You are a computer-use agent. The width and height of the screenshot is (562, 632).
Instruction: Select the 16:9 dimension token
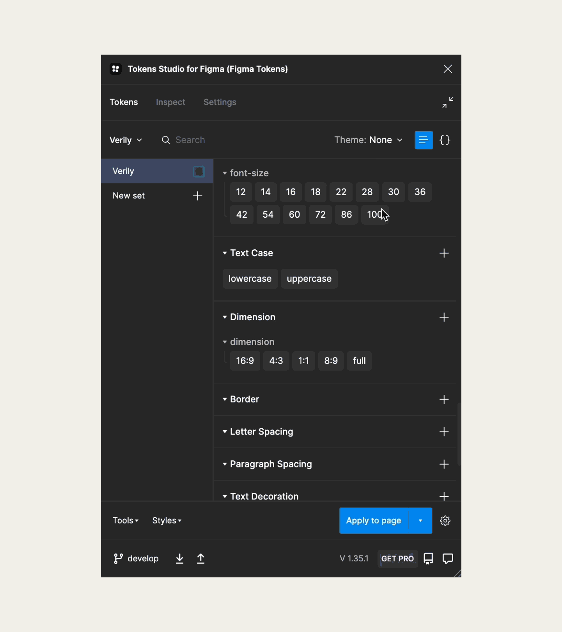pyautogui.click(x=245, y=361)
